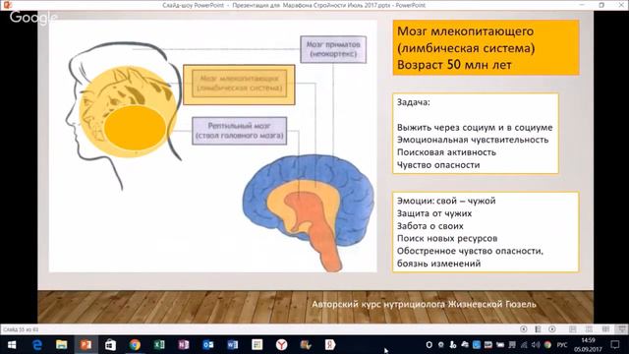Open the clock showing 14:59 05.09.2017
The width and height of the screenshot is (629, 354).
tap(588, 345)
